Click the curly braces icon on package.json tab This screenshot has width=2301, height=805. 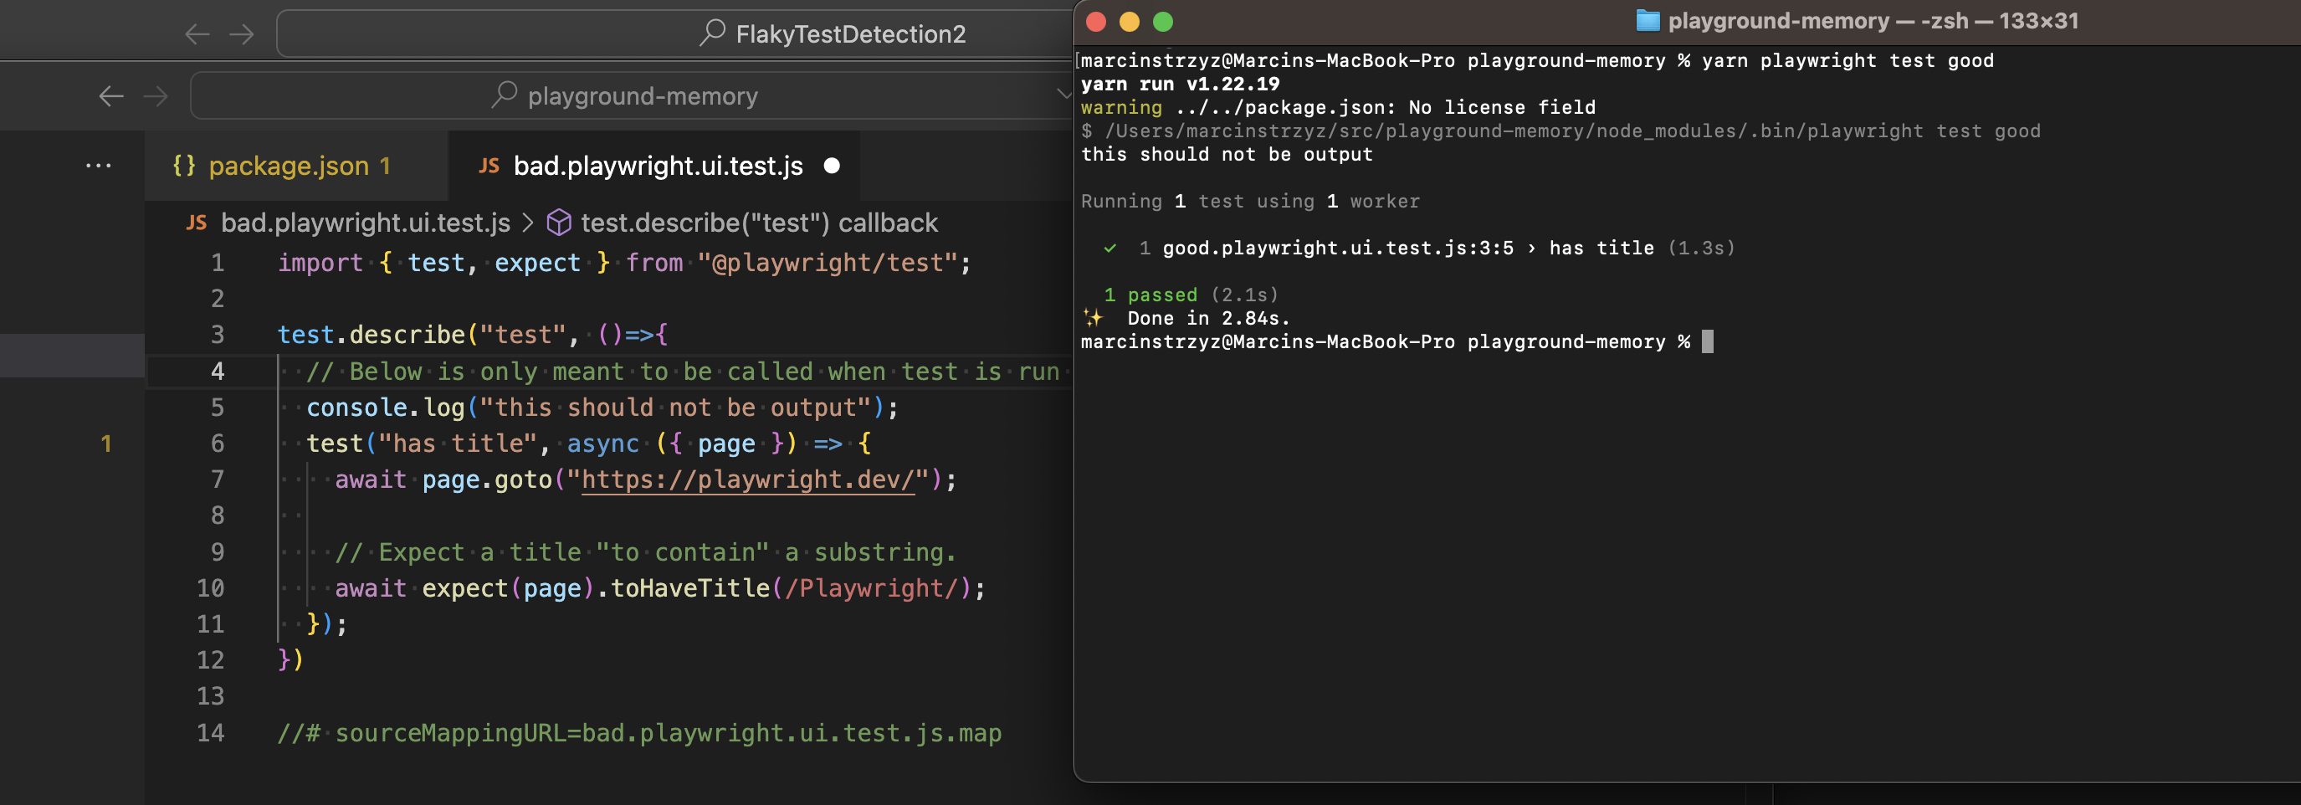click(x=184, y=166)
